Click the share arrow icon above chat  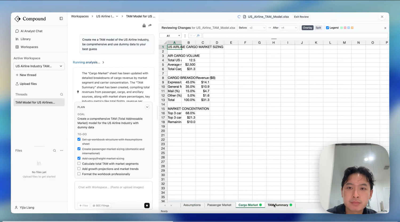pyautogui.click(x=150, y=26)
